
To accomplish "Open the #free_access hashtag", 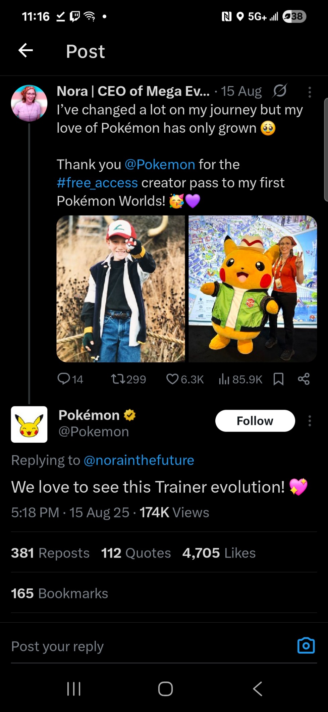I will tap(97, 183).
